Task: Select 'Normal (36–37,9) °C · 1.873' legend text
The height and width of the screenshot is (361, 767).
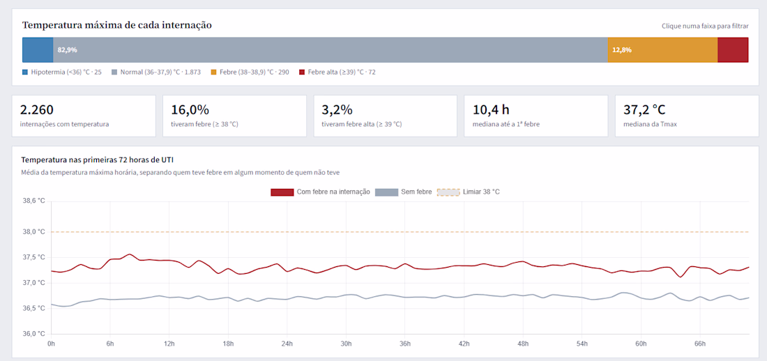Action: tap(160, 72)
